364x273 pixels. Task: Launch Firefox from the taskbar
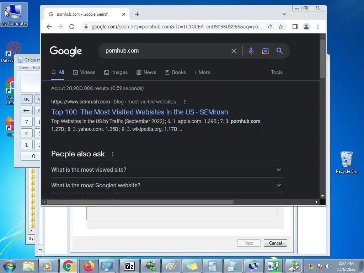pyautogui.click(x=89, y=266)
